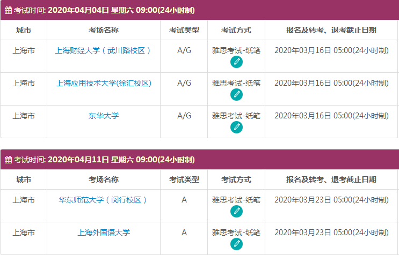Image resolution: width=399 pixels, height=255 pixels.
Task: Click 雅思考试-纸笔 text in 上海应用技术大学 row
Action: coord(236,83)
